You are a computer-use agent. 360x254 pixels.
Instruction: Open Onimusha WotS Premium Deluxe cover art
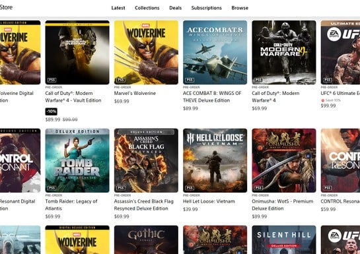(x=284, y=160)
